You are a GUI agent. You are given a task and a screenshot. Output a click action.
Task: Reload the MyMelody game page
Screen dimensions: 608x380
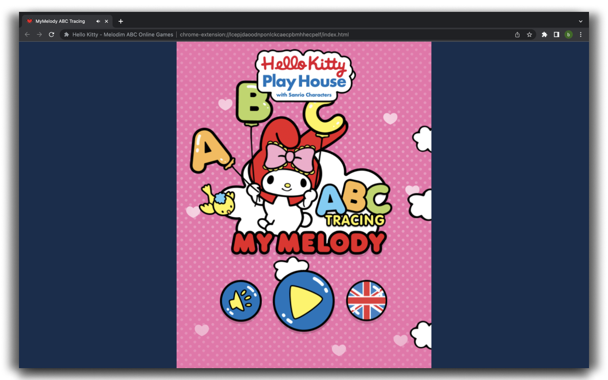[x=51, y=34]
